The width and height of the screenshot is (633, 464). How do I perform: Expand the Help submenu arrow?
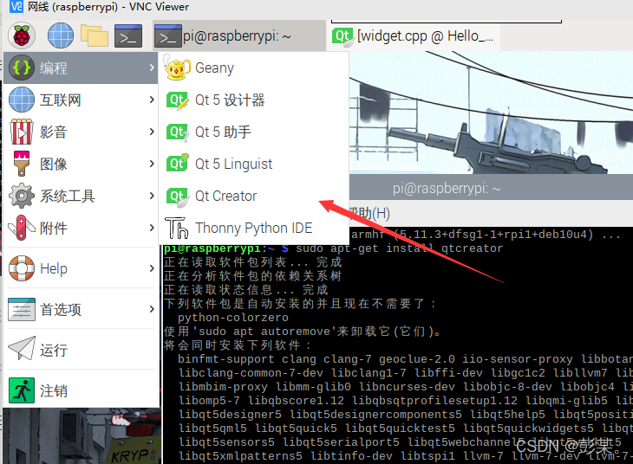(x=152, y=268)
